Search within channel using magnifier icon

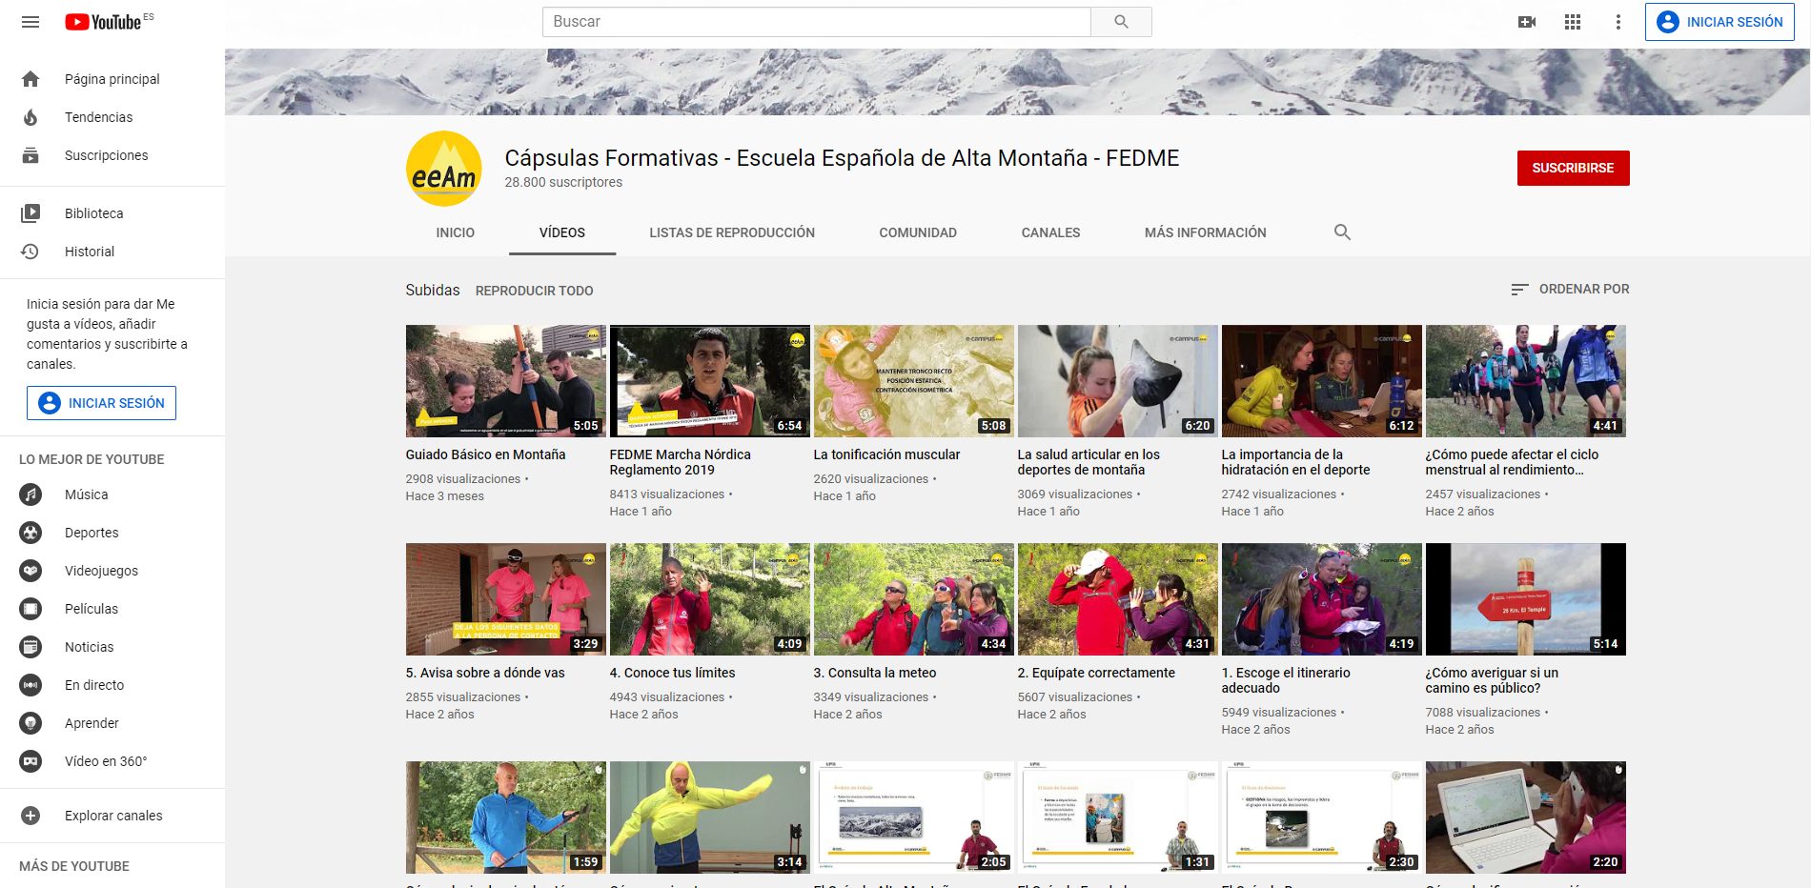pos(1342,232)
